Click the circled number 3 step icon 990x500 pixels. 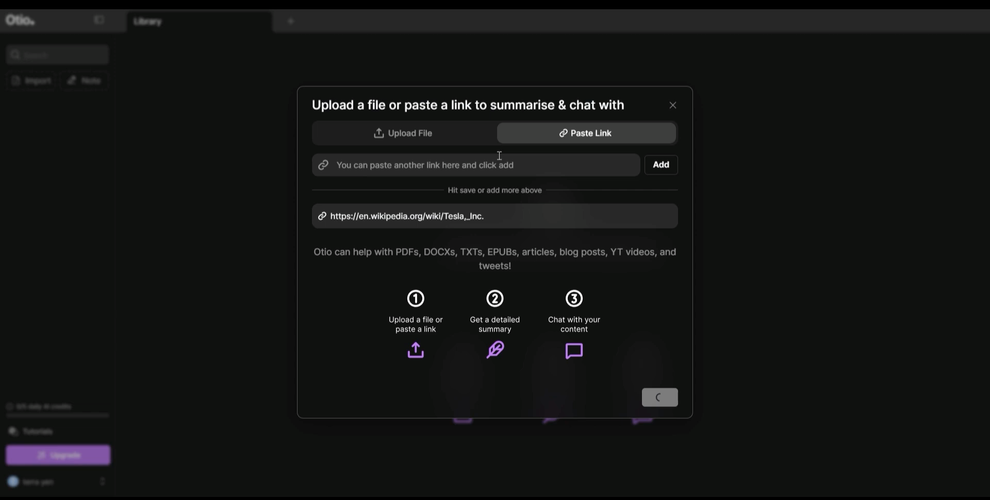click(574, 299)
